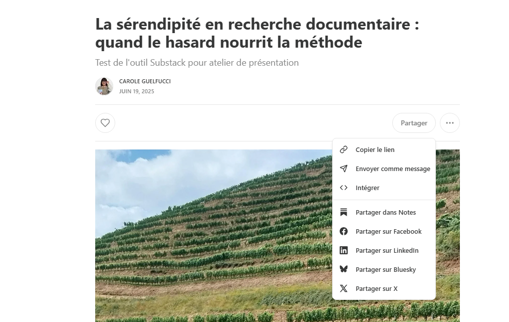The width and height of the screenshot is (509, 322).
Task: Click the chain link icon
Action: pyautogui.click(x=344, y=149)
